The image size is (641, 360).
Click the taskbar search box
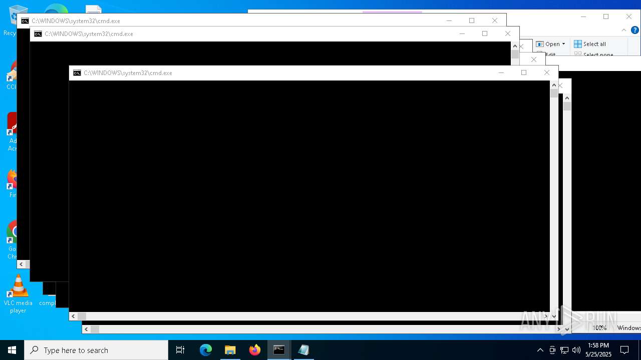pos(96,350)
